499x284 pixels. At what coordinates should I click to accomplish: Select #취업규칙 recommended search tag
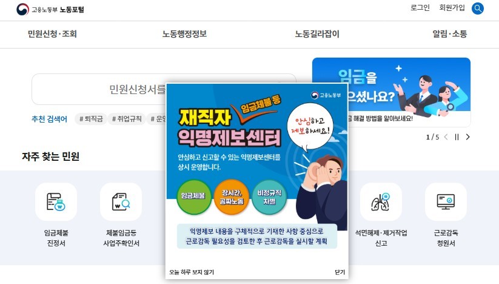click(x=127, y=119)
